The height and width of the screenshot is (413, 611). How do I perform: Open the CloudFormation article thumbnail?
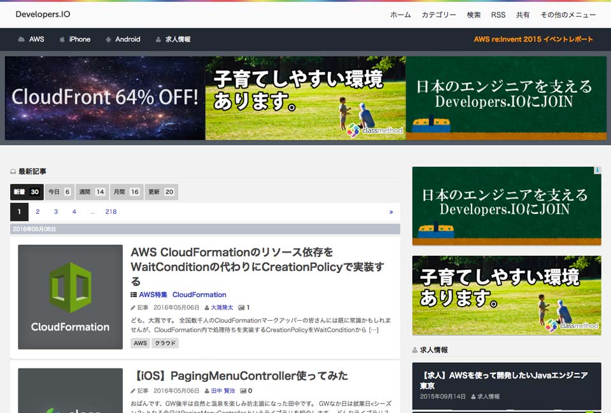70,297
